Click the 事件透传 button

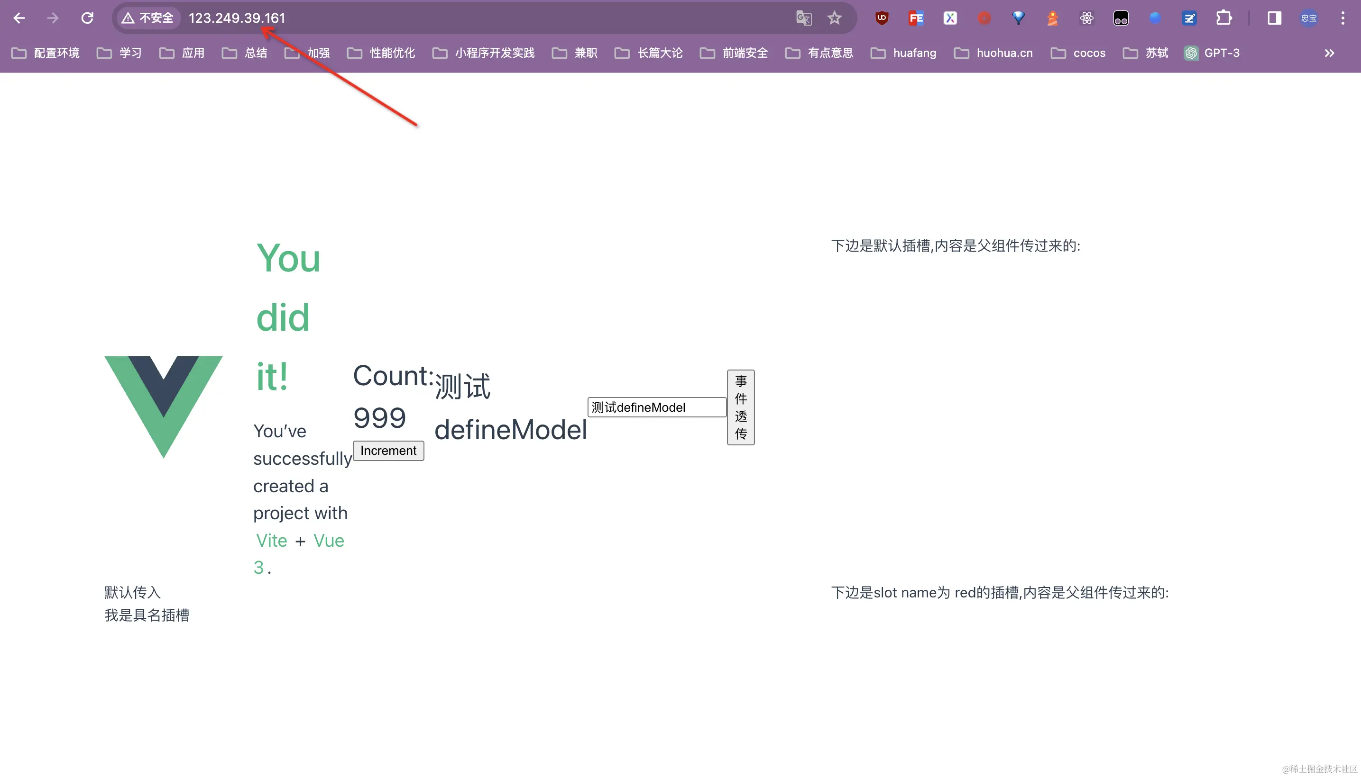[x=740, y=407]
